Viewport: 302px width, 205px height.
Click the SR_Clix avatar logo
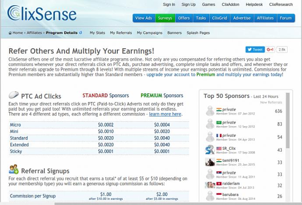click(x=210, y=150)
